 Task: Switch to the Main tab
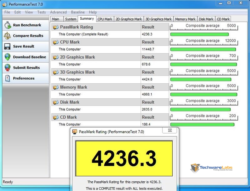pos(57,19)
